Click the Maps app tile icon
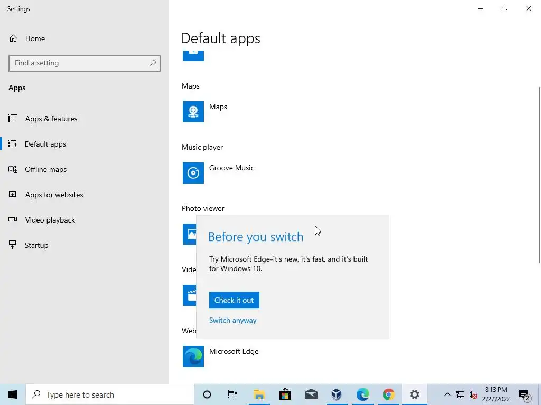The image size is (541, 405). pos(193,112)
